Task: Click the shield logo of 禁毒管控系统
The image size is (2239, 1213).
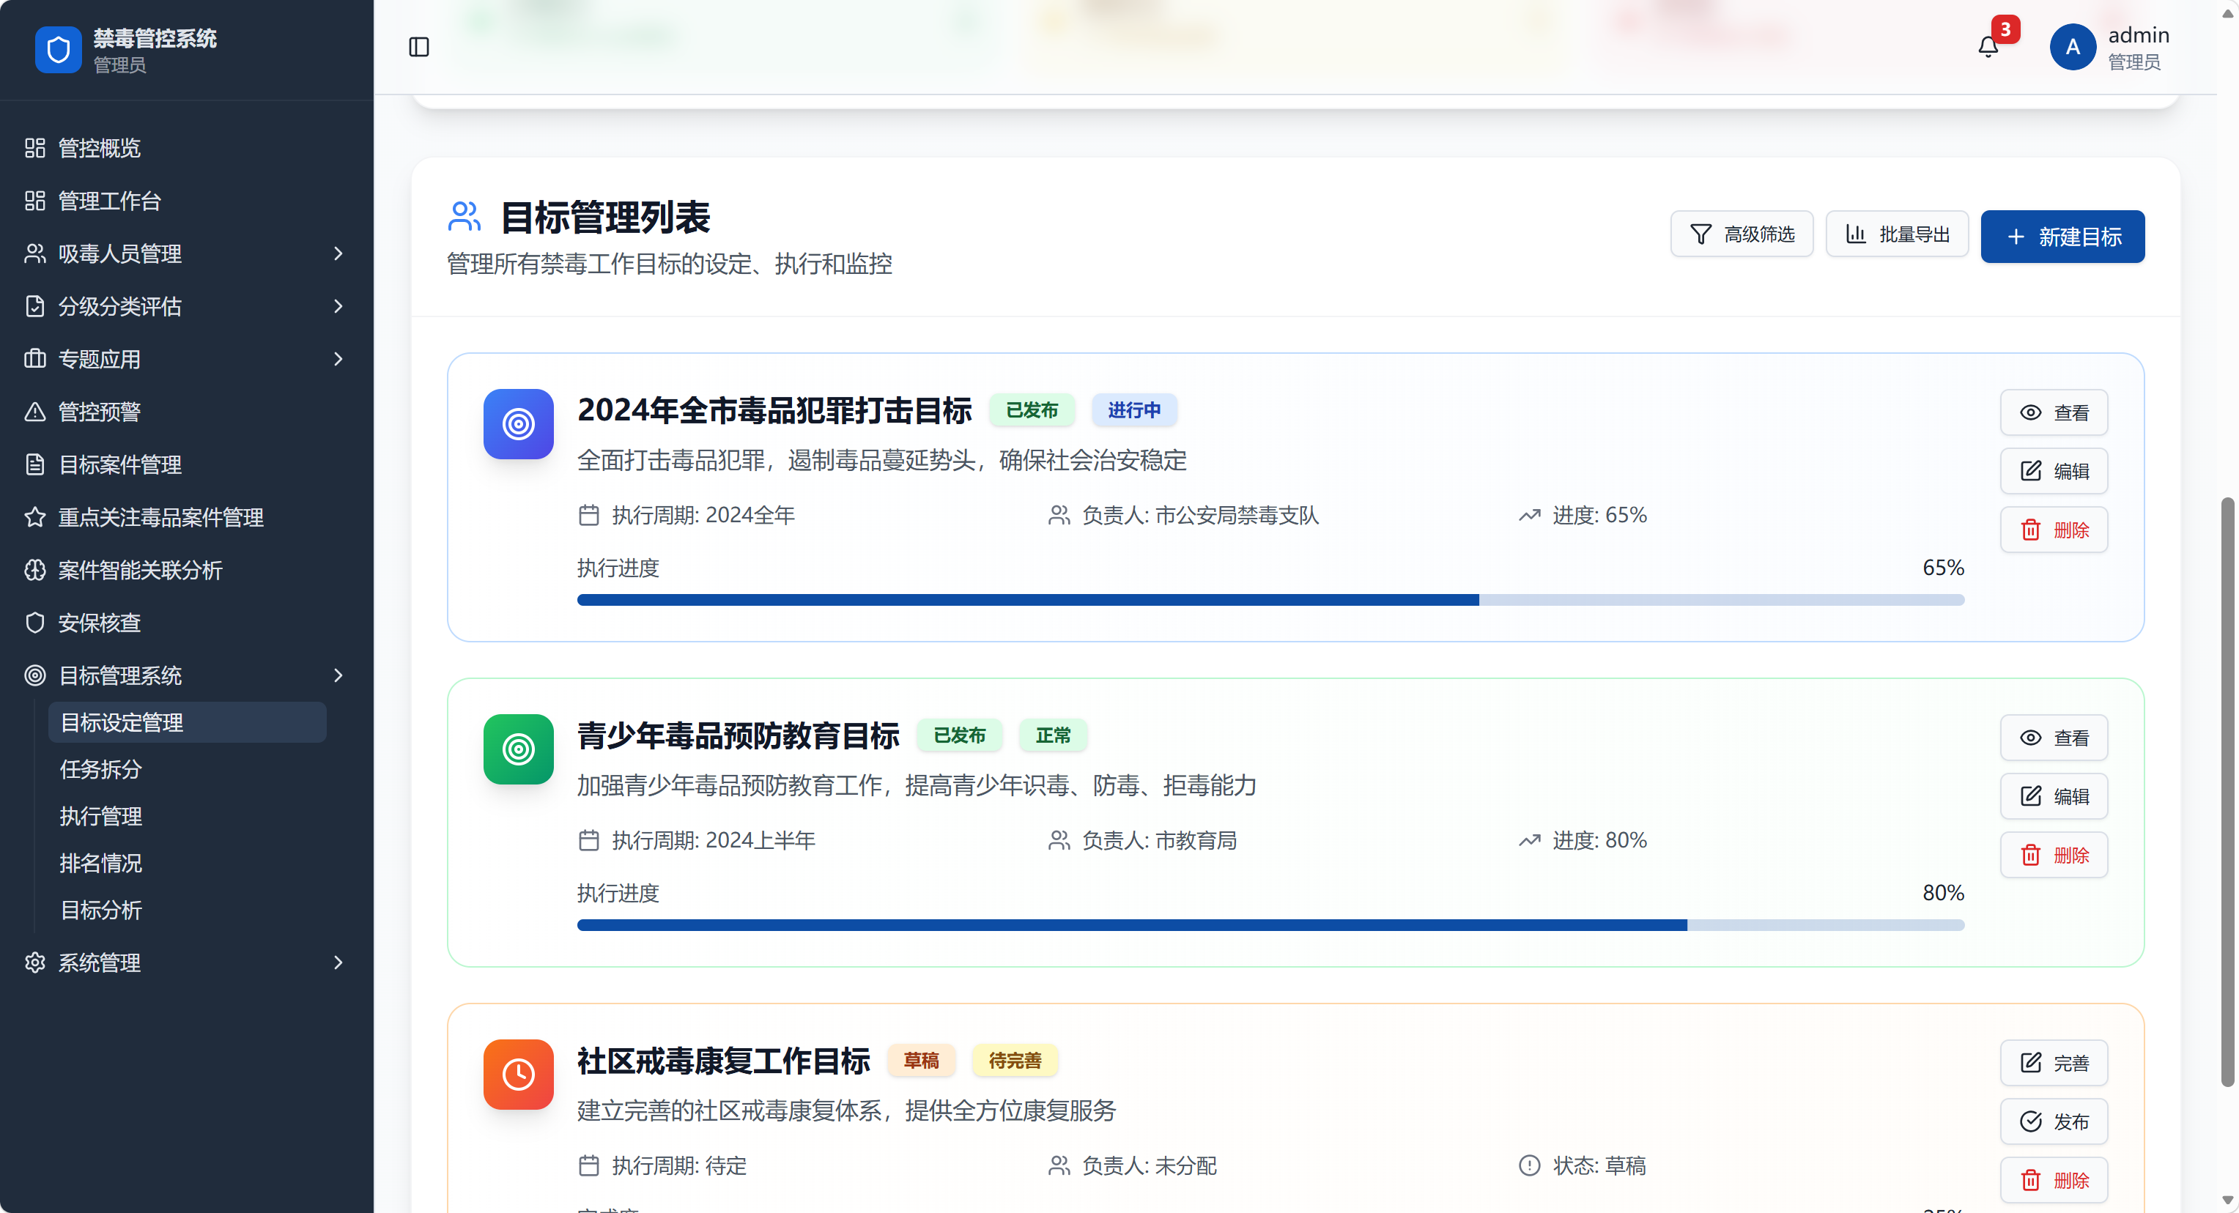Action: pos(58,50)
